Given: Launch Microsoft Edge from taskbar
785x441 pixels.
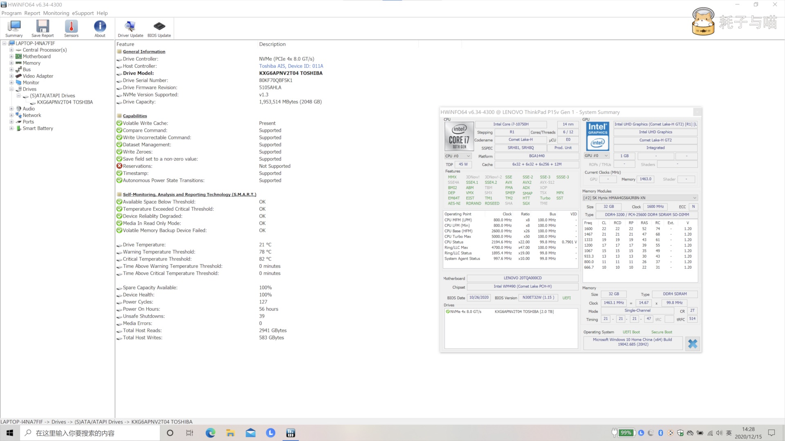Looking at the screenshot, I should pyautogui.click(x=210, y=433).
